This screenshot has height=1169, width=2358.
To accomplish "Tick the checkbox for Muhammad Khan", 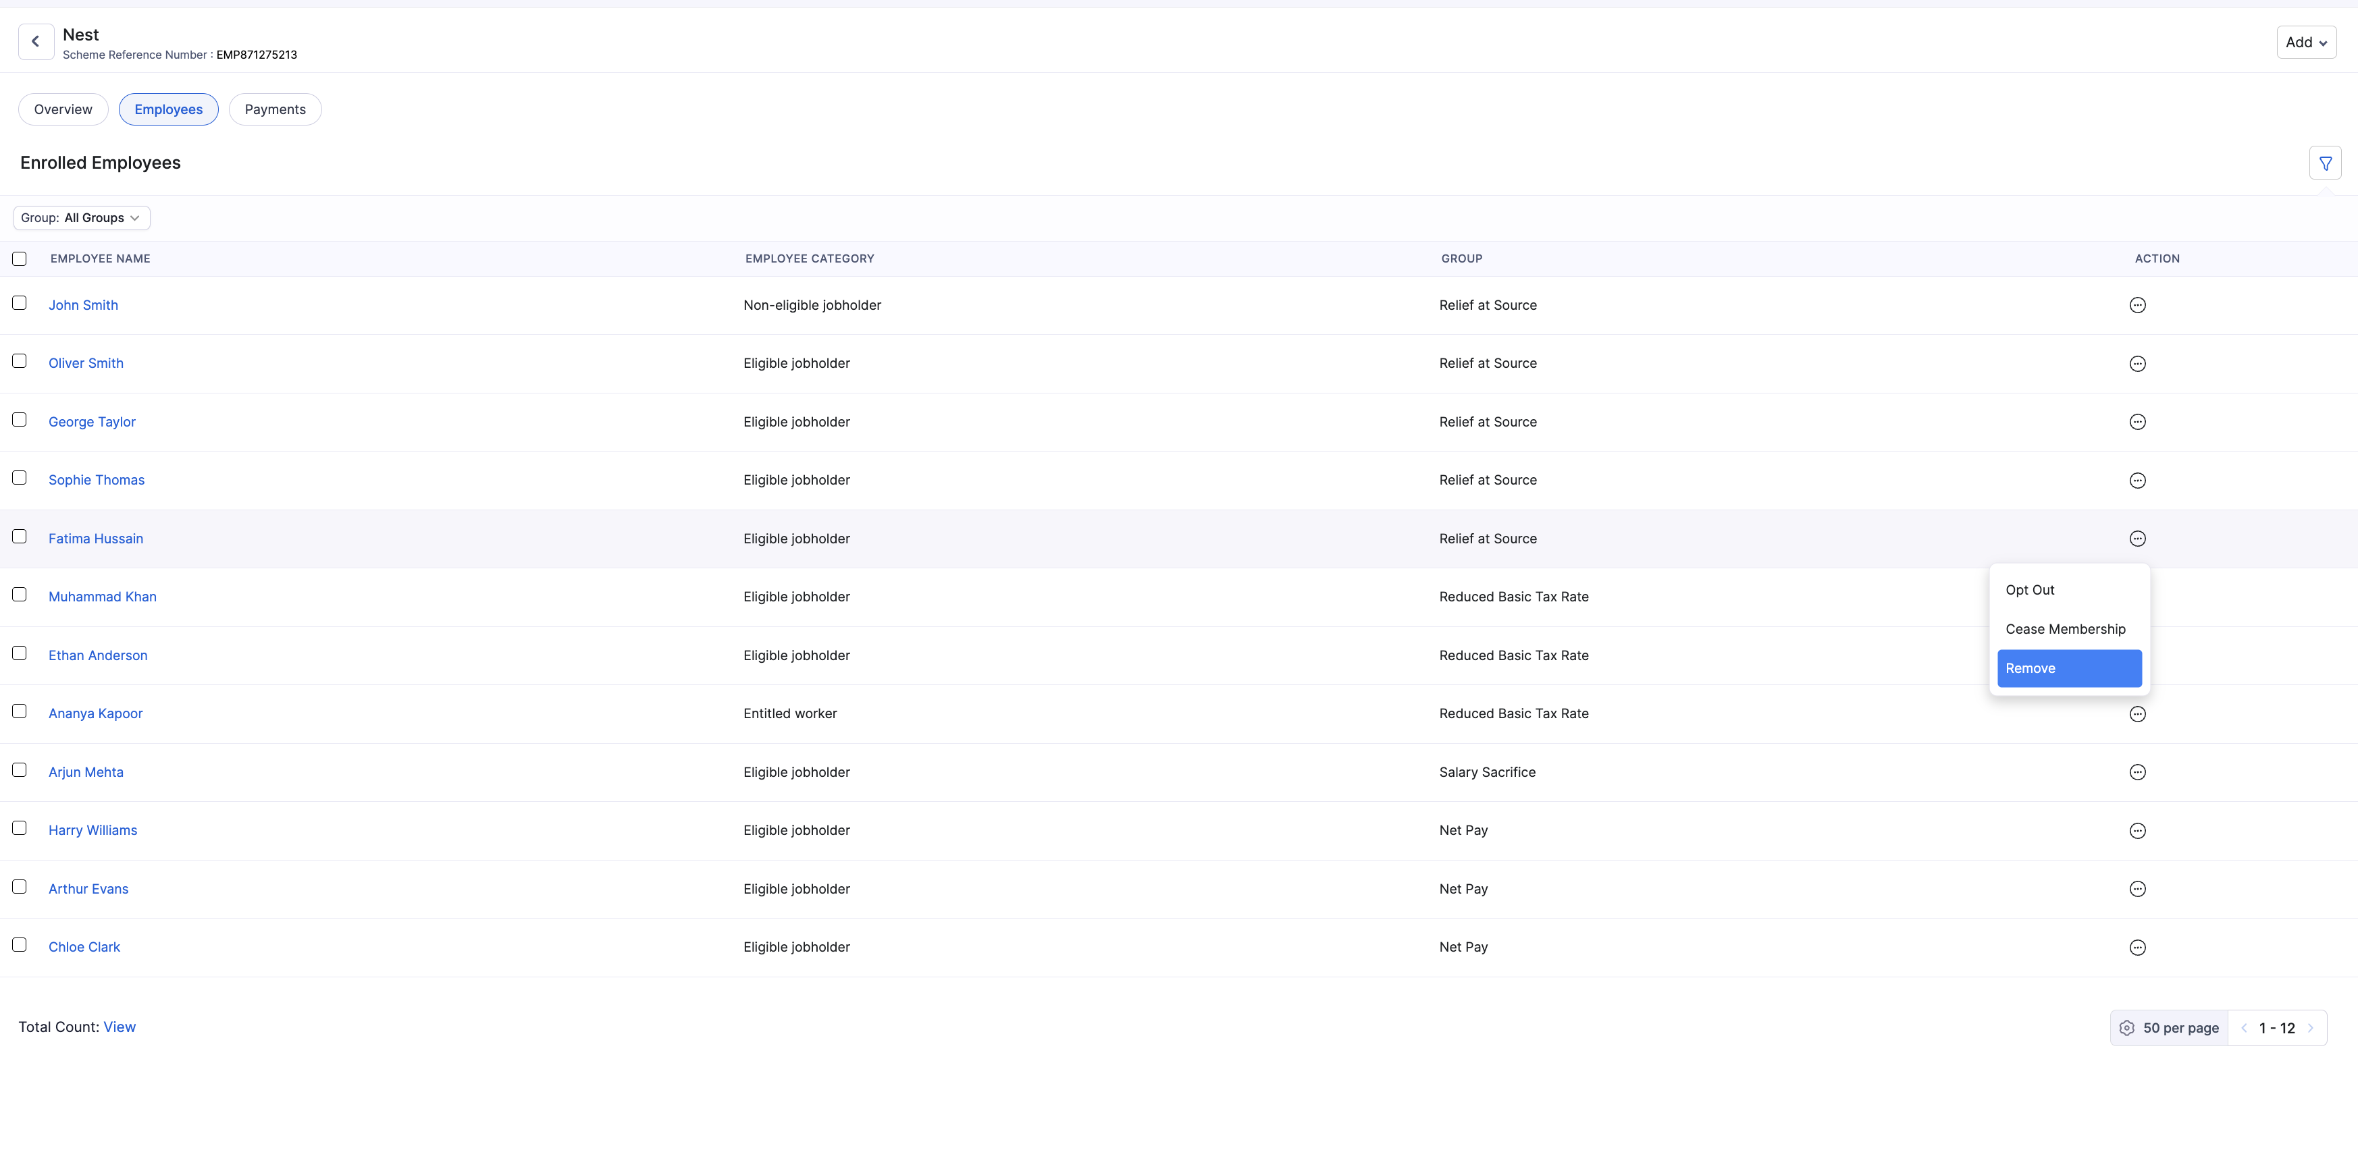I will (x=19, y=595).
